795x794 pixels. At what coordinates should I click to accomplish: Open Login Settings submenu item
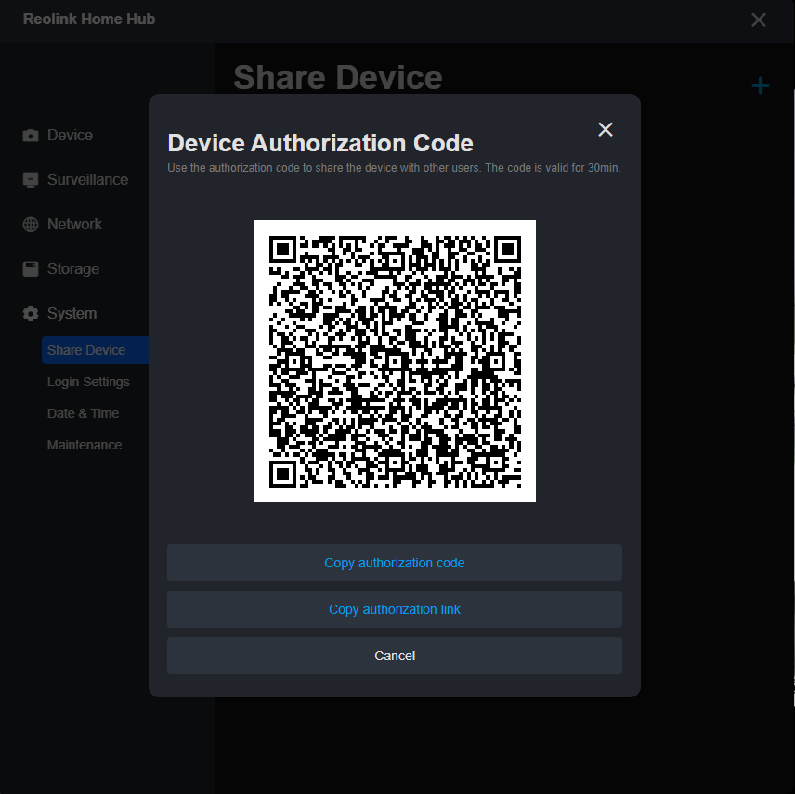click(88, 382)
